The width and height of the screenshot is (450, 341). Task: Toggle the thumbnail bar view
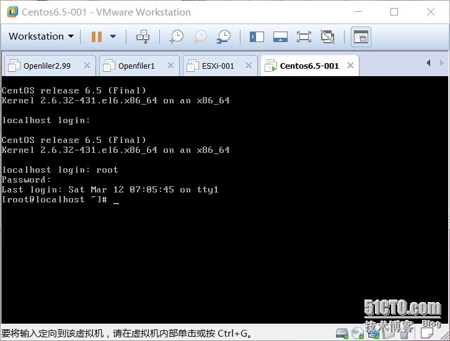tap(280, 37)
